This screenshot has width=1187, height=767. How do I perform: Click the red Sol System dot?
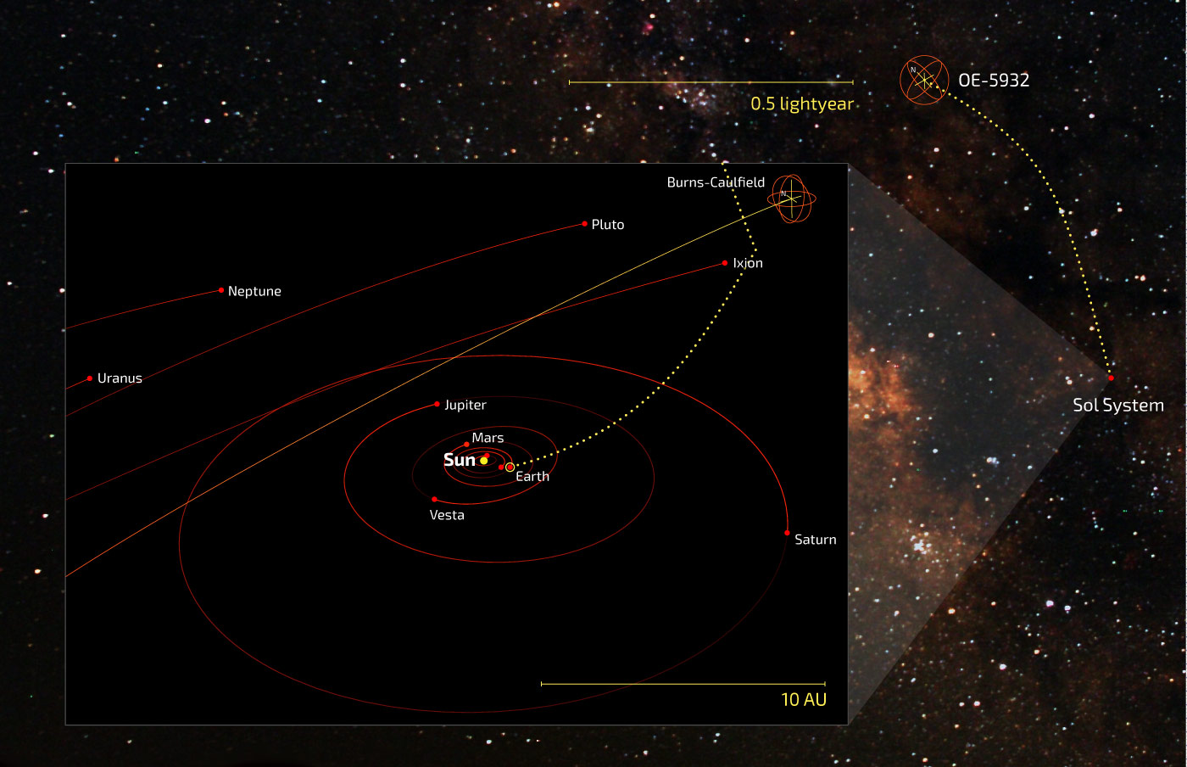(x=1111, y=378)
